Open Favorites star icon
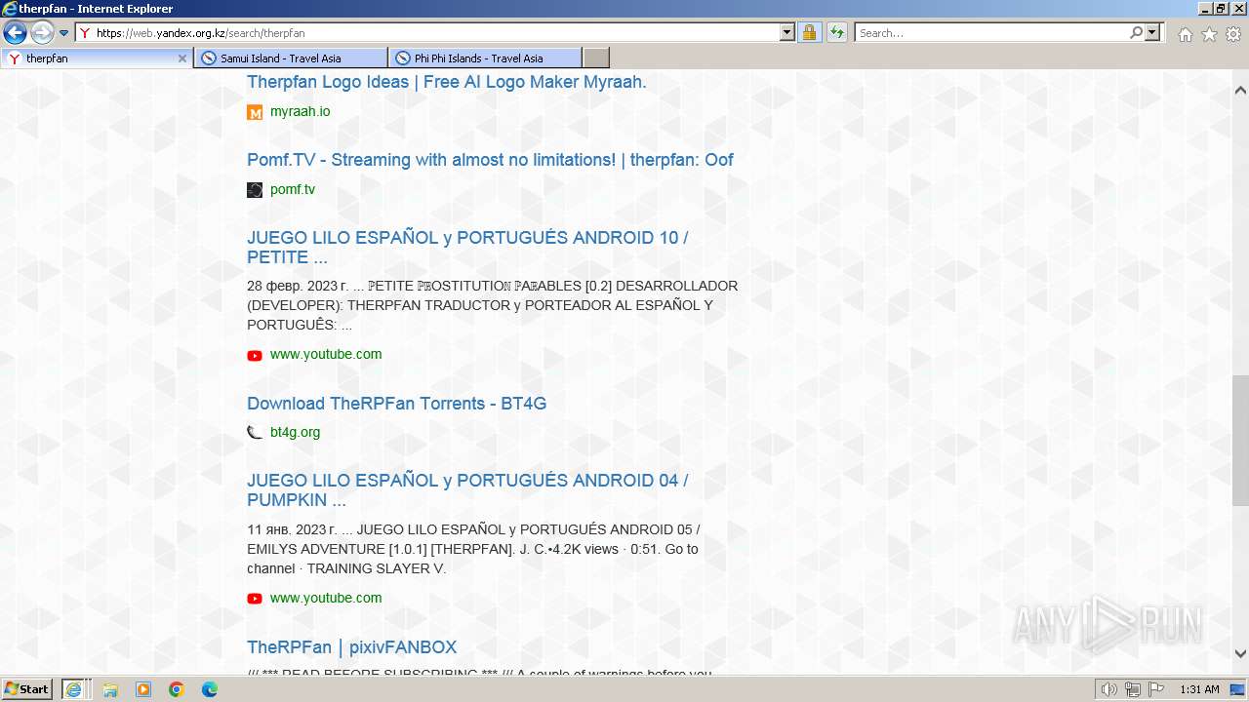1249x702 pixels. [x=1209, y=34]
